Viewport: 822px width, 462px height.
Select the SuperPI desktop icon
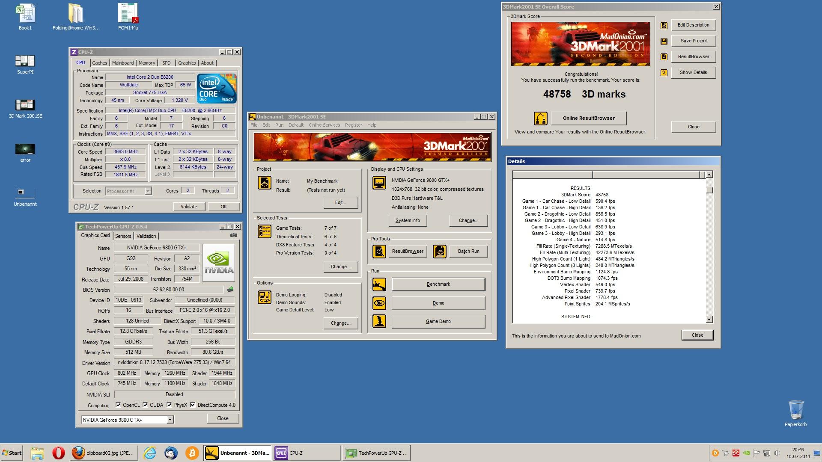pyautogui.click(x=25, y=64)
